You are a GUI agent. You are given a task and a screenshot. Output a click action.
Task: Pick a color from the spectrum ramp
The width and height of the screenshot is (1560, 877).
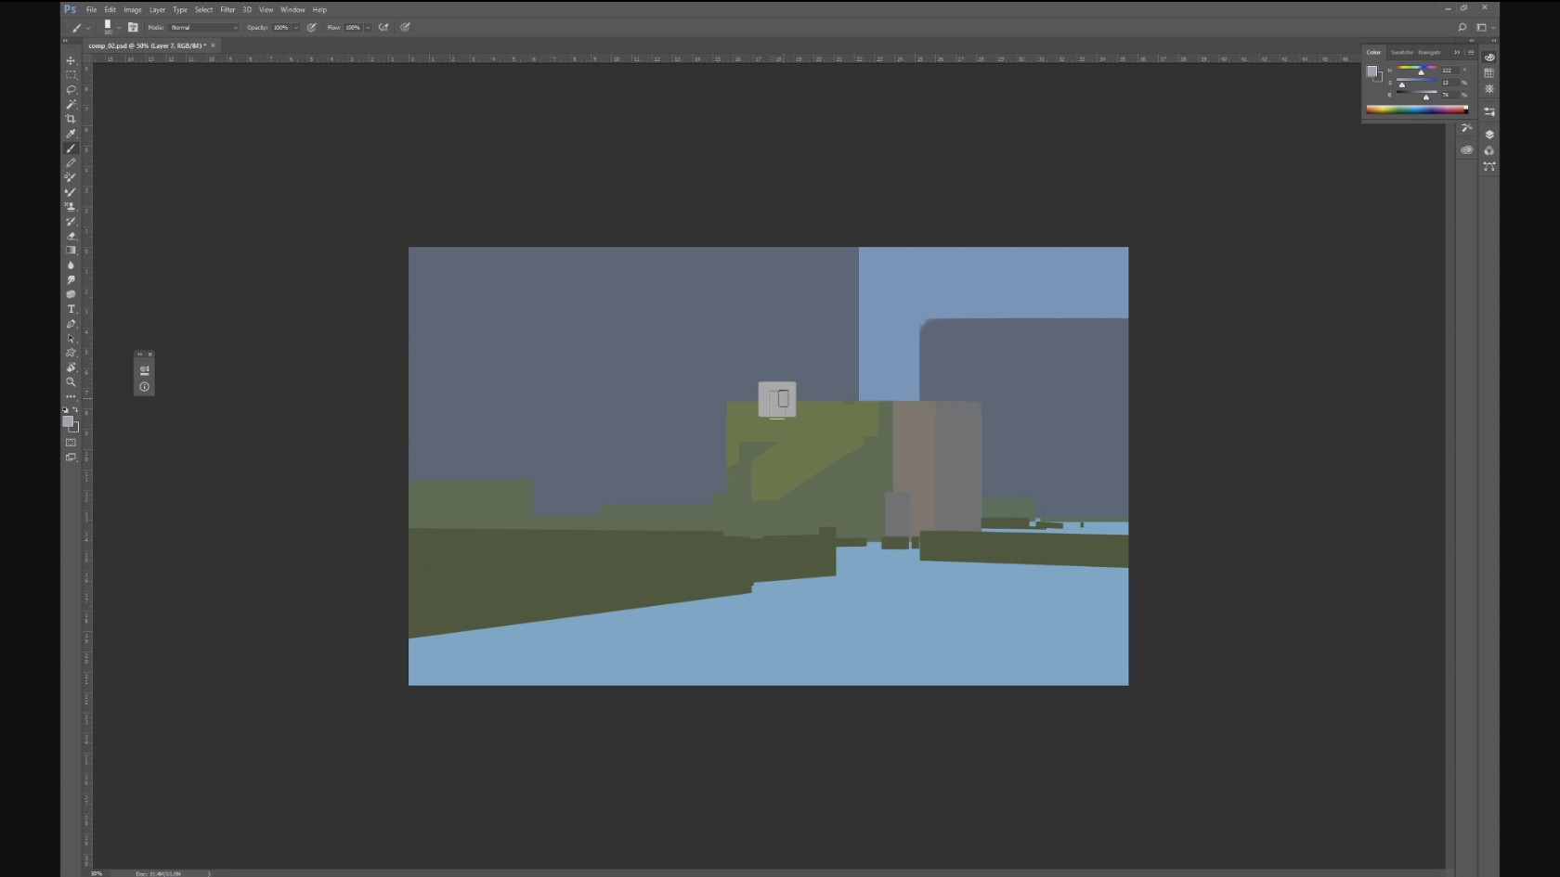[1417, 110]
